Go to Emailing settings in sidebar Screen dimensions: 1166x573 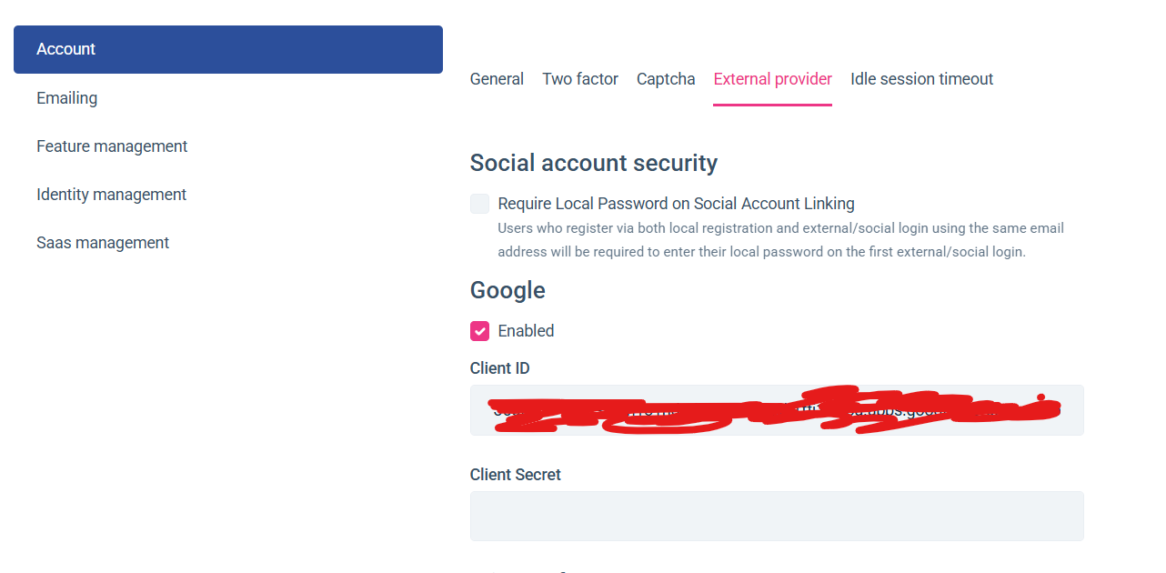point(66,98)
